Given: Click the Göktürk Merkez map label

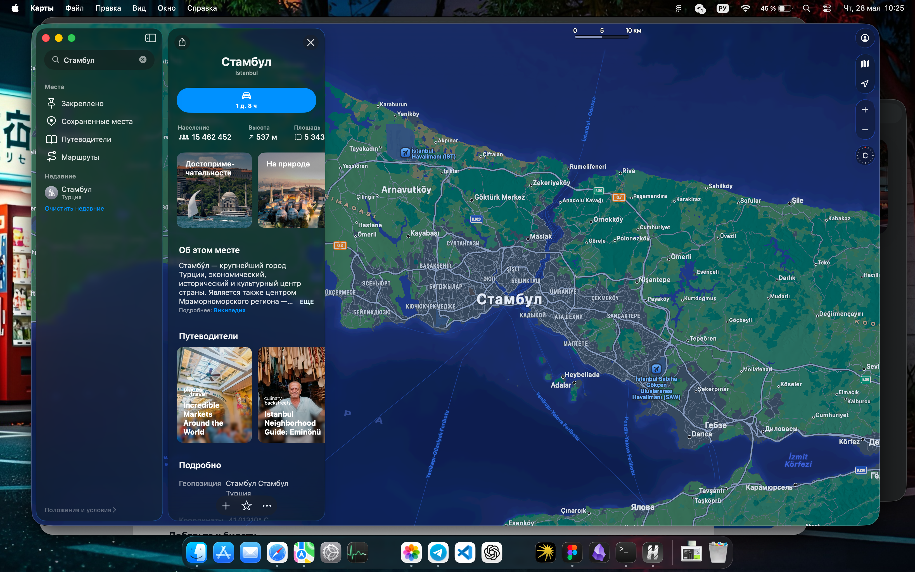Looking at the screenshot, I should pos(499,197).
